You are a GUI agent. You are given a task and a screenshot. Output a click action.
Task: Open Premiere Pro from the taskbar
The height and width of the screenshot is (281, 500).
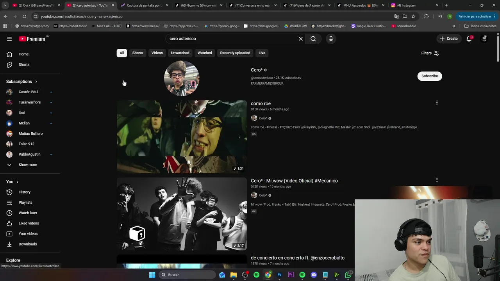(x=291, y=275)
